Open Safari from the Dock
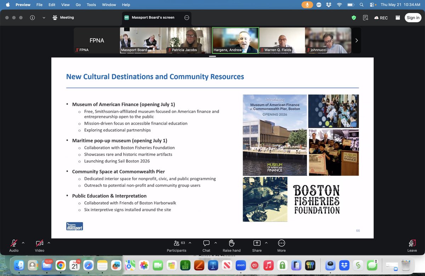Screen dimensions: 425x276 89,265
